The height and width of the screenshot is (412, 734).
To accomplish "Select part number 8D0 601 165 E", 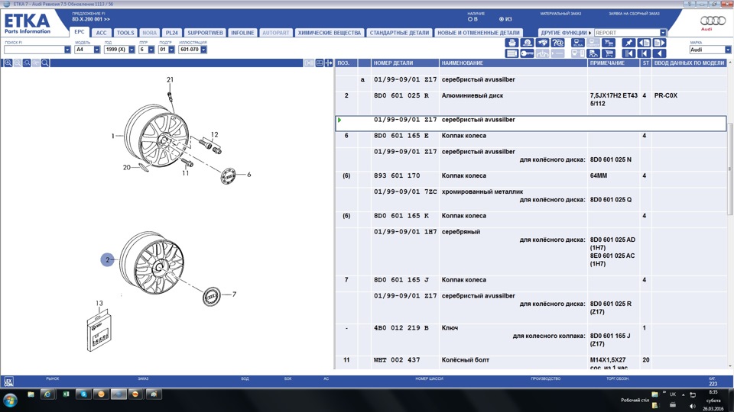I will (401, 136).
